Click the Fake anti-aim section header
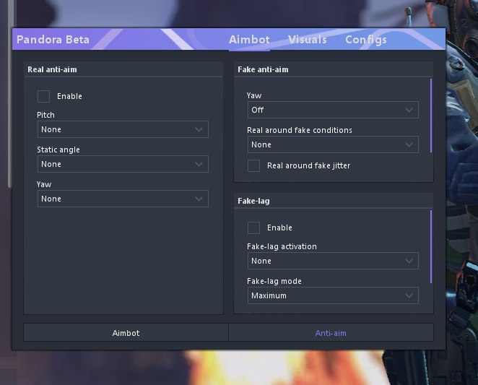This screenshot has width=478, height=385. (263, 69)
